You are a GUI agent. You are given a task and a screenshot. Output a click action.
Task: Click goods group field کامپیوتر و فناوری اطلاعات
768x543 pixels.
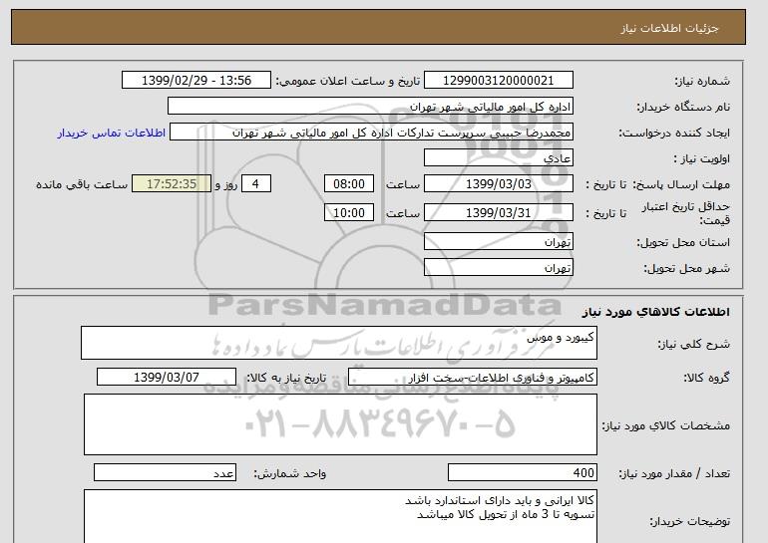pos(473,378)
